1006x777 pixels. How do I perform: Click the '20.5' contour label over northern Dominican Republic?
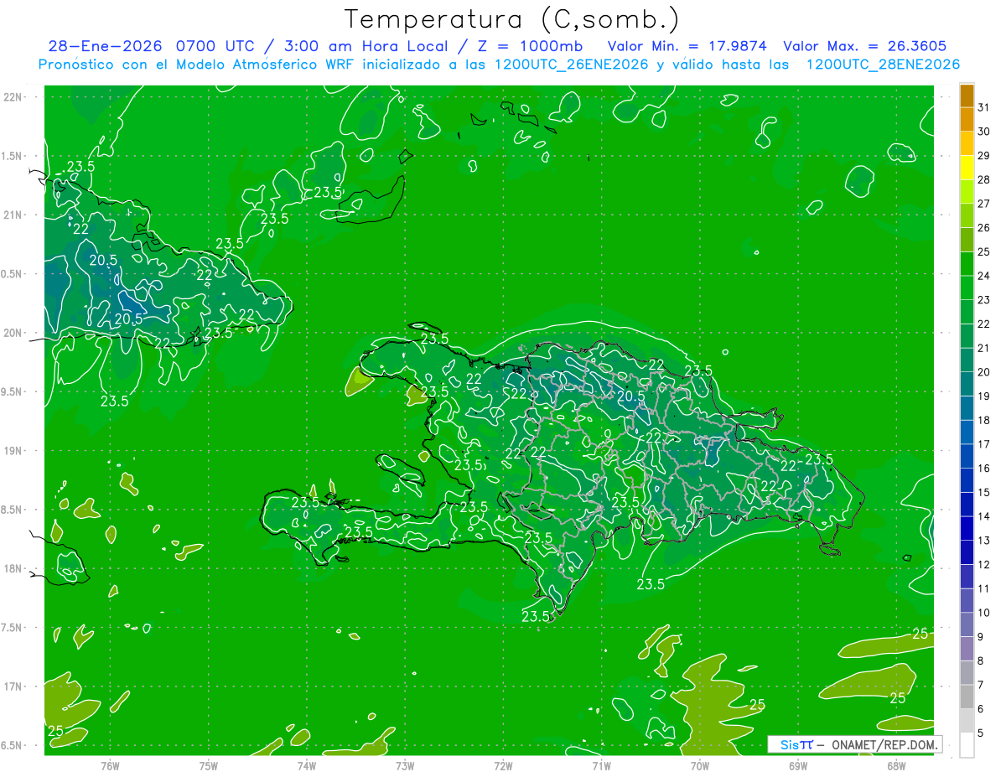(x=630, y=396)
